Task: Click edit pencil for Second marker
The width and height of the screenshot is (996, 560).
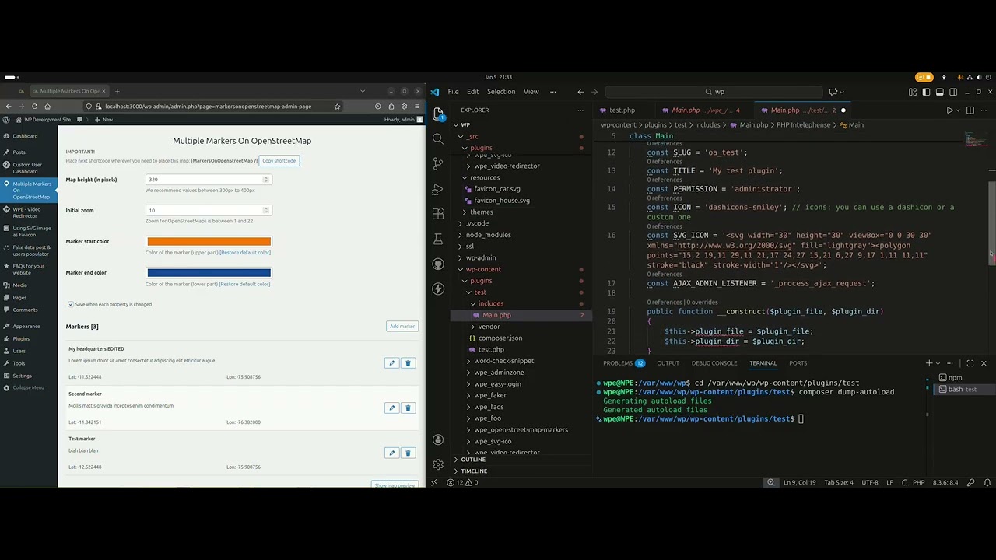Action: (392, 408)
